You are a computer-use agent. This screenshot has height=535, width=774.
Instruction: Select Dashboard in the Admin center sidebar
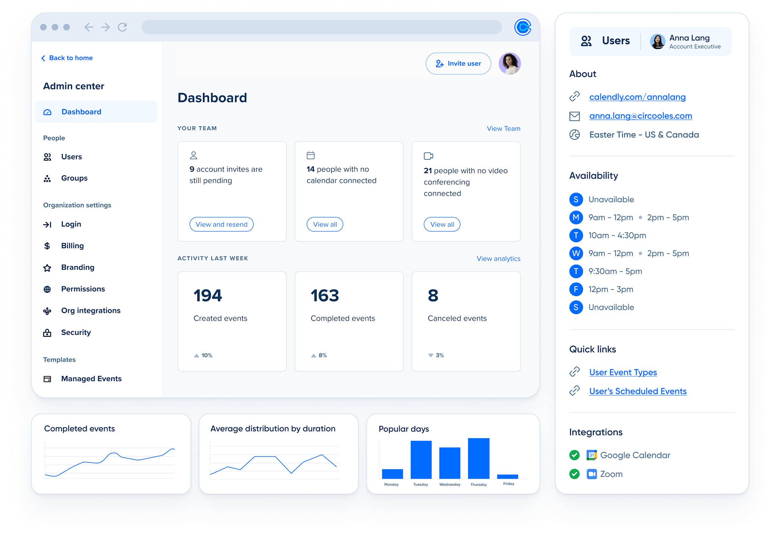tap(81, 112)
